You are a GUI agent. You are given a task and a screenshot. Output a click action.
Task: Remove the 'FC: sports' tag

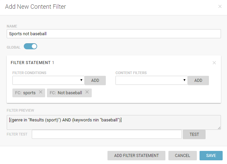point(41,92)
